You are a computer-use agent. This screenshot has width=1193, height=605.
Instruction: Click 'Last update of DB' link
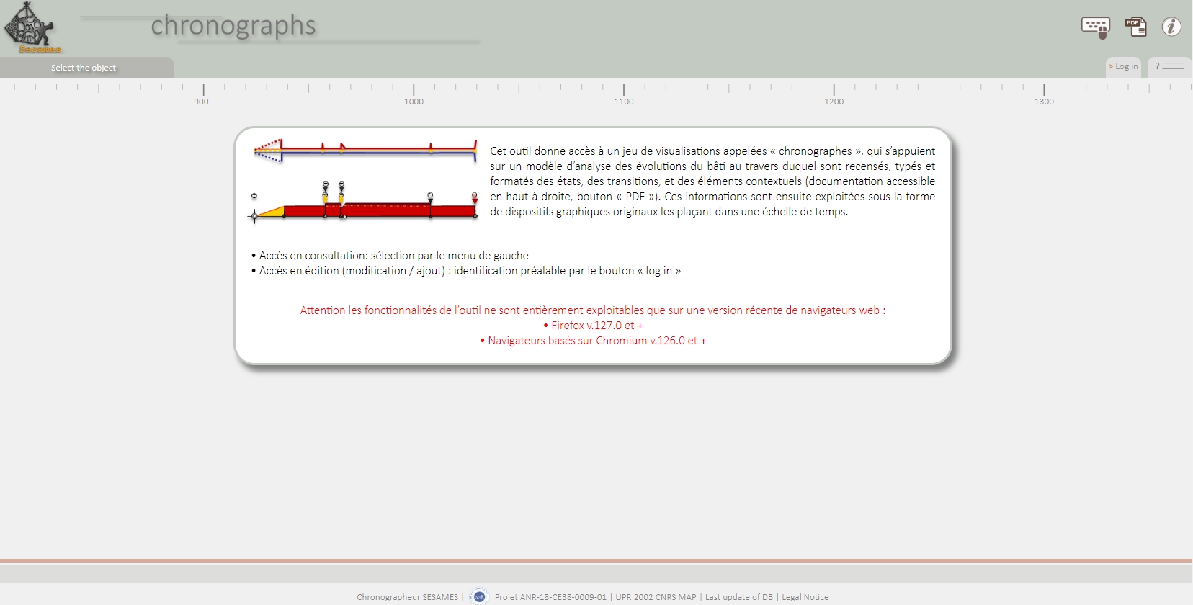click(738, 597)
